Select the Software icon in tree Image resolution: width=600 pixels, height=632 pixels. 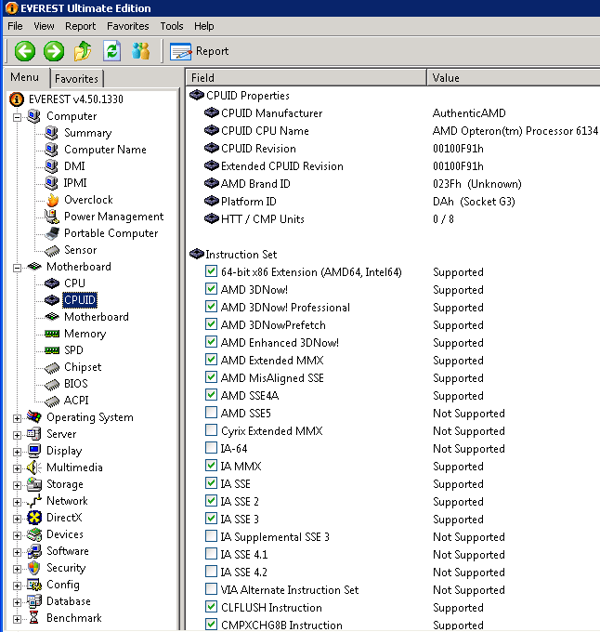coord(34,551)
